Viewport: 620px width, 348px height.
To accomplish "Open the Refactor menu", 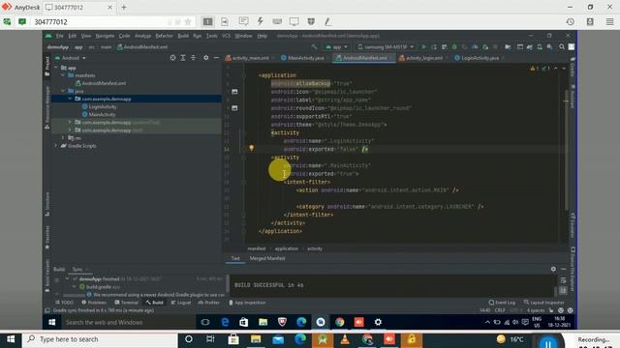I will pos(164,36).
